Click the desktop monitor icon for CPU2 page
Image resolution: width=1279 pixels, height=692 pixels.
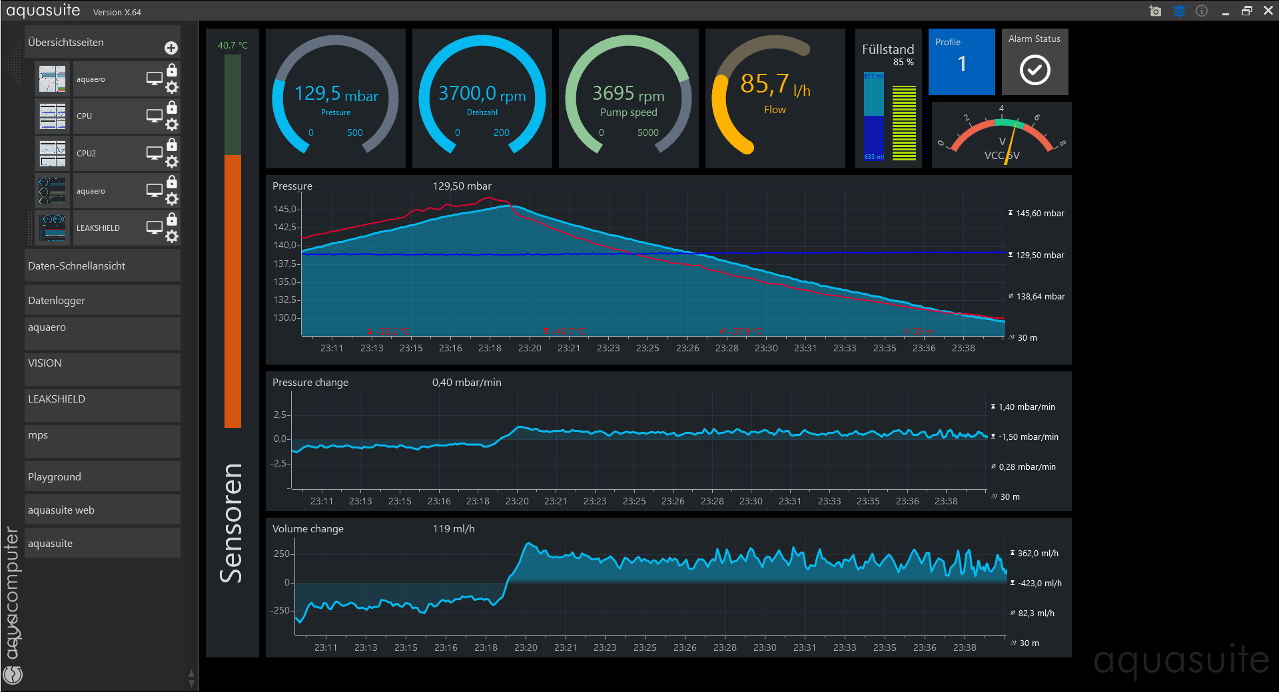pyautogui.click(x=154, y=153)
